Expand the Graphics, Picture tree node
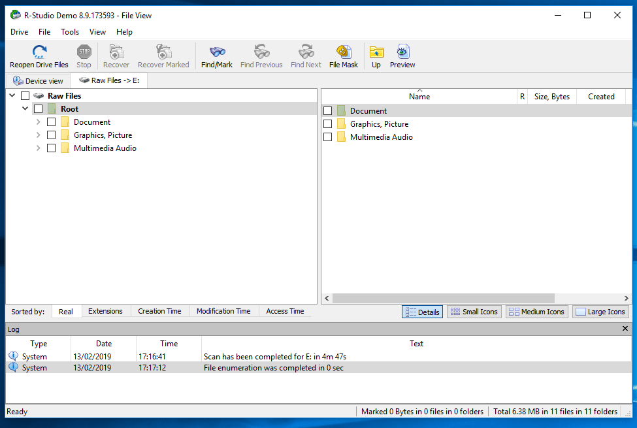The height and width of the screenshot is (428, 637). pos(38,135)
